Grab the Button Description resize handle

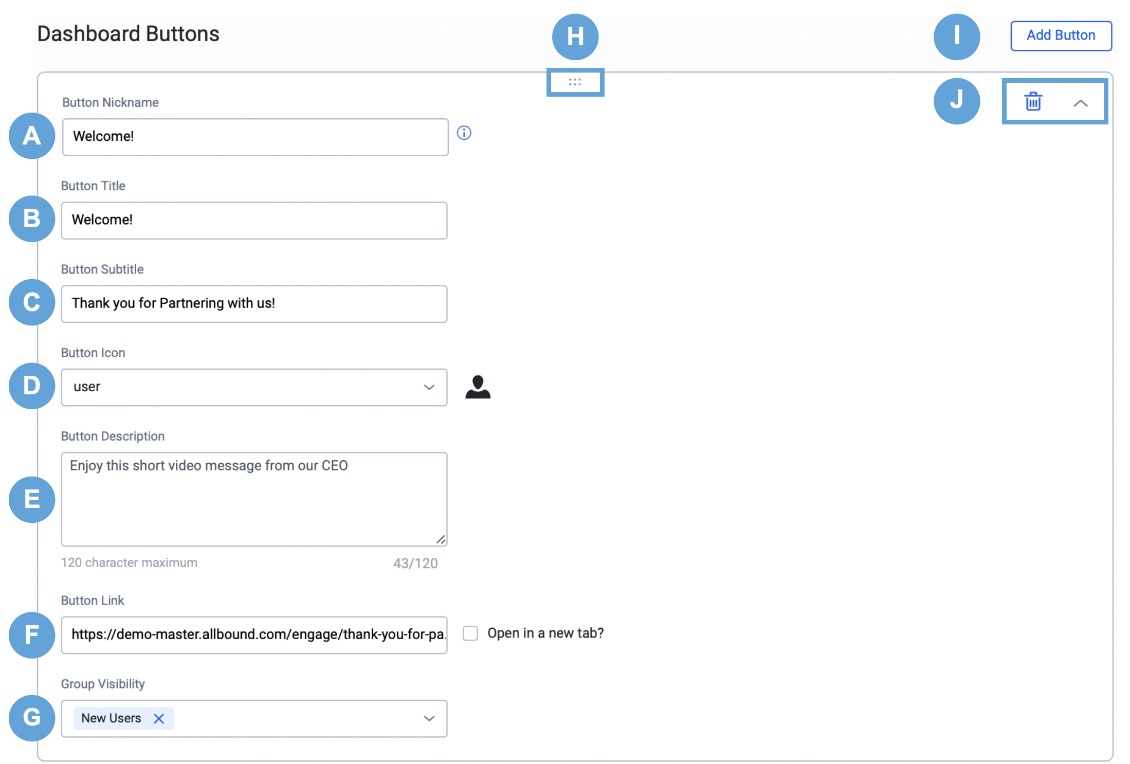click(x=441, y=539)
